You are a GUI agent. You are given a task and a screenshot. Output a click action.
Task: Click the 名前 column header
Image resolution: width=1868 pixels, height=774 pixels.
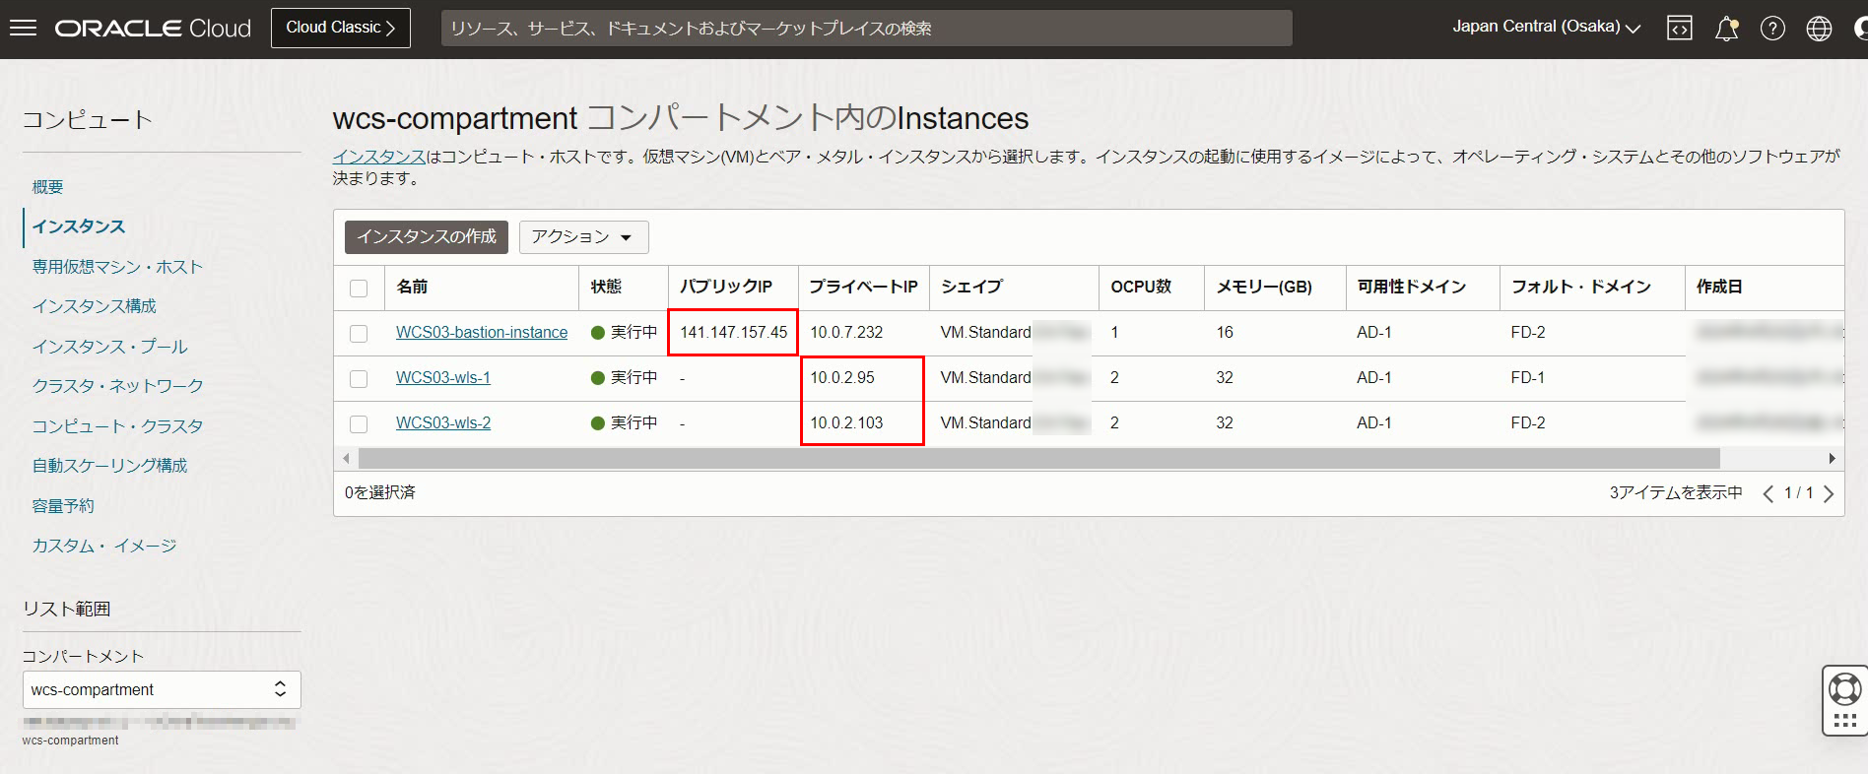coord(412,287)
